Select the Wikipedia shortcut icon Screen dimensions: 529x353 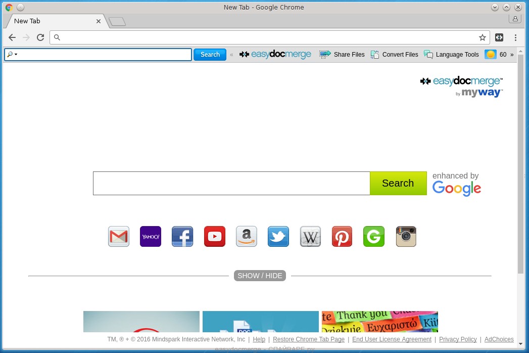coord(310,236)
